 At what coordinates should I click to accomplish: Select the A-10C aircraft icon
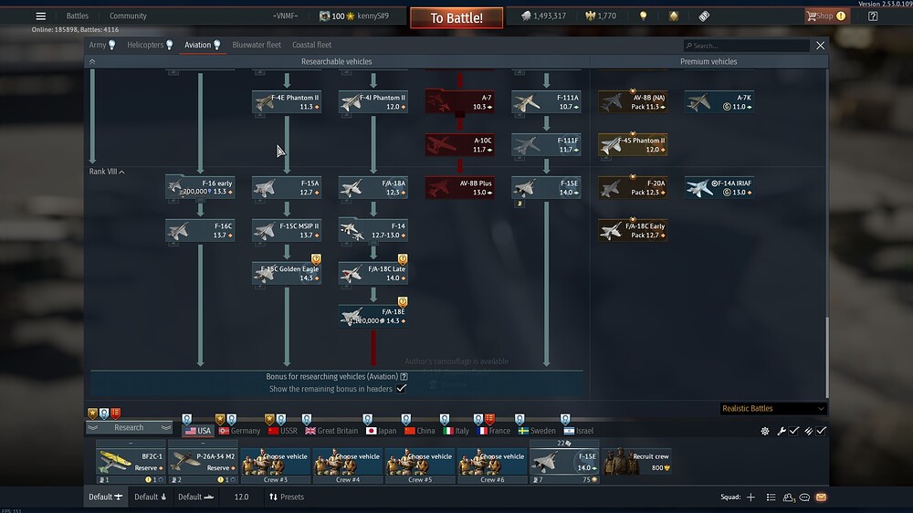[459, 145]
